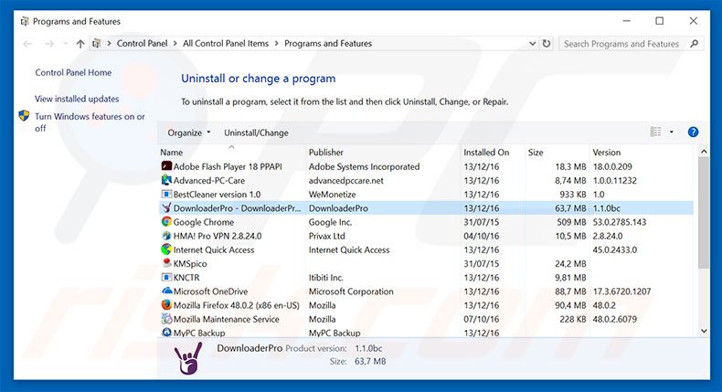722x392 pixels.
Task: Click the scrollbar down arrow
Action: 704,331
